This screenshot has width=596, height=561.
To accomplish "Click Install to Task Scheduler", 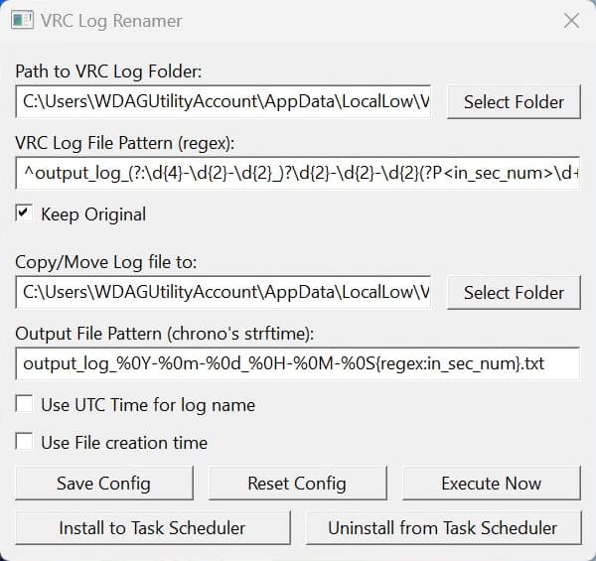I will 152,527.
